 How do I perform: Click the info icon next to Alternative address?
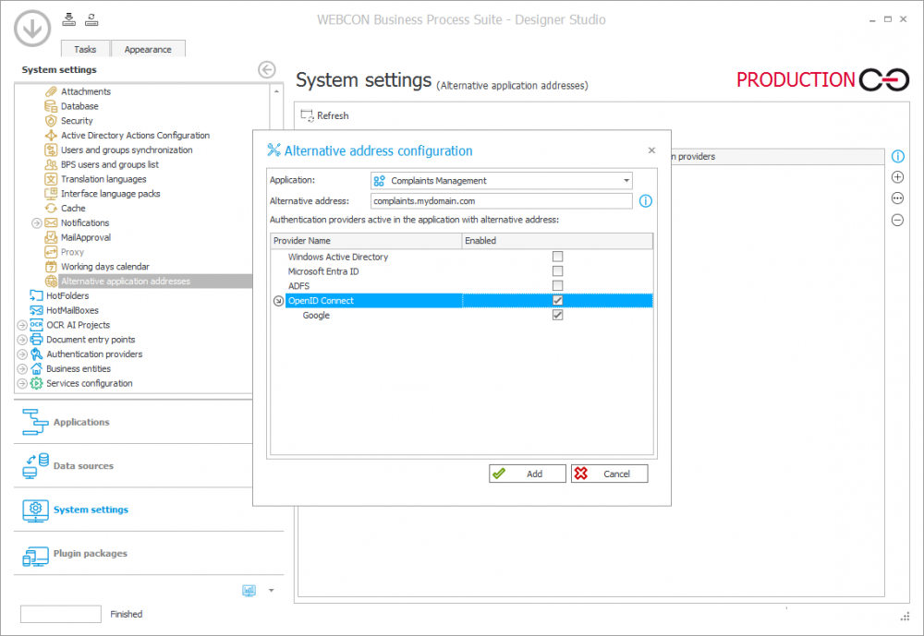(x=646, y=201)
